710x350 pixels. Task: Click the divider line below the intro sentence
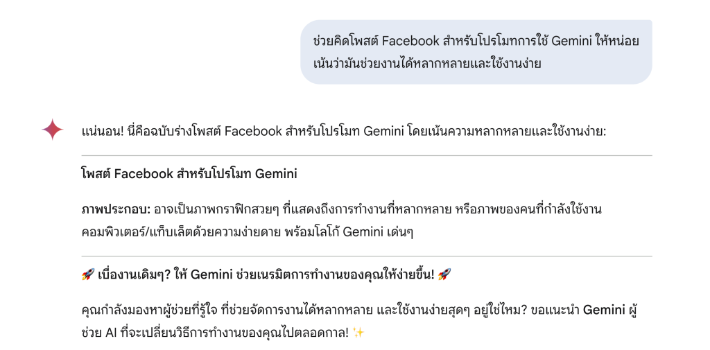tap(367, 155)
